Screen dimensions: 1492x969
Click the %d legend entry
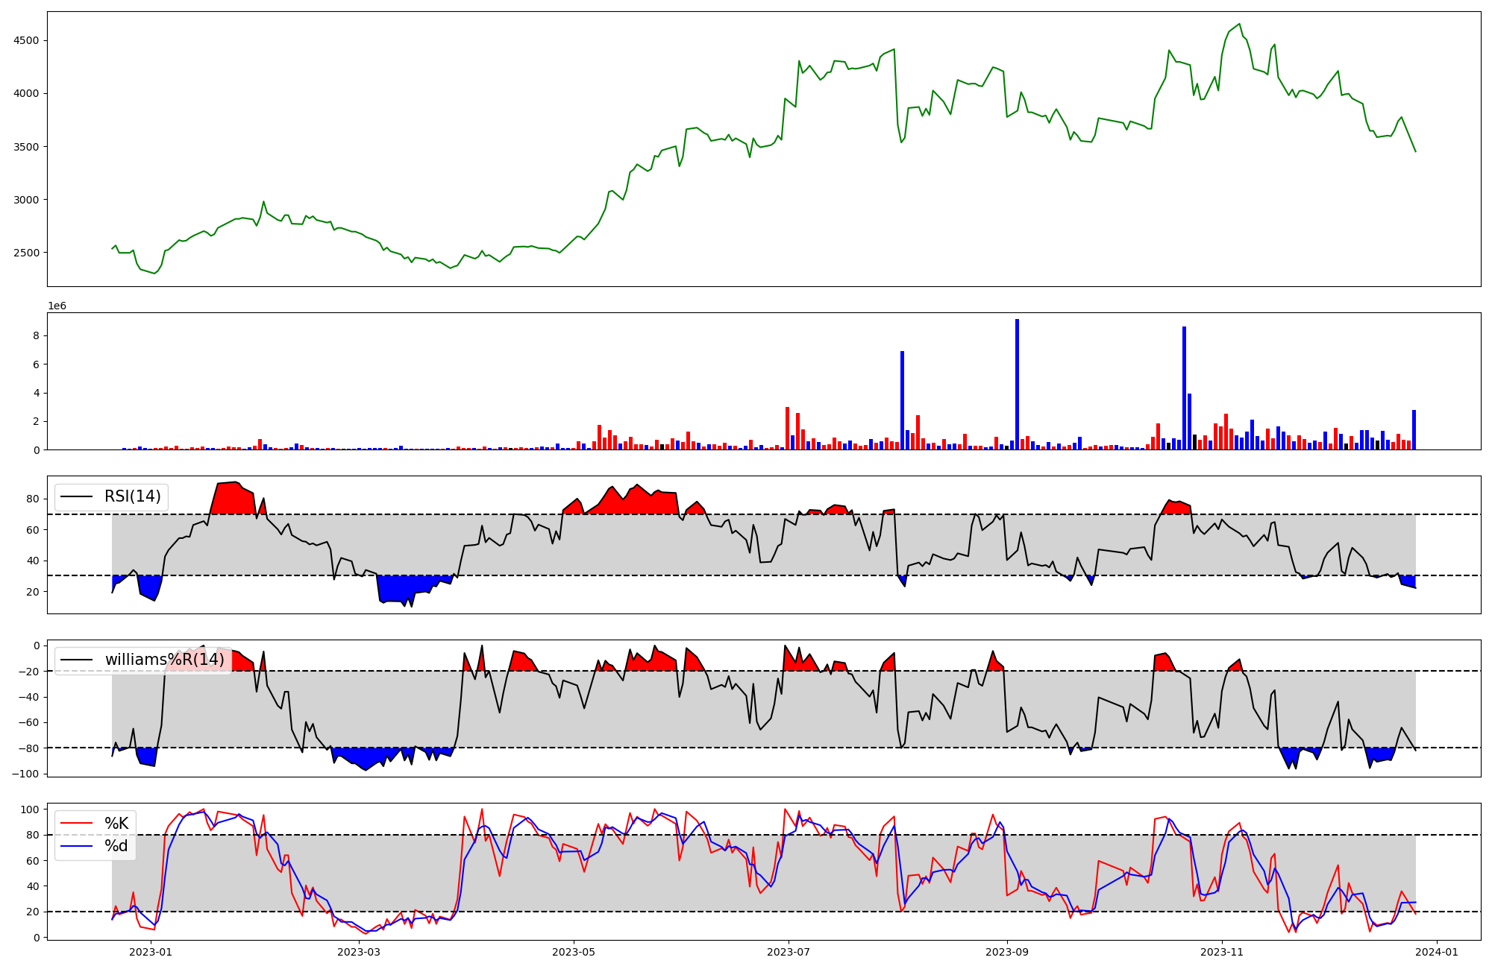tap(116, 846)
